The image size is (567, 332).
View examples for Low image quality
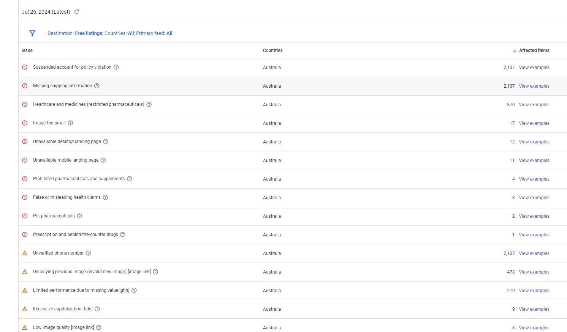(534, 328)
